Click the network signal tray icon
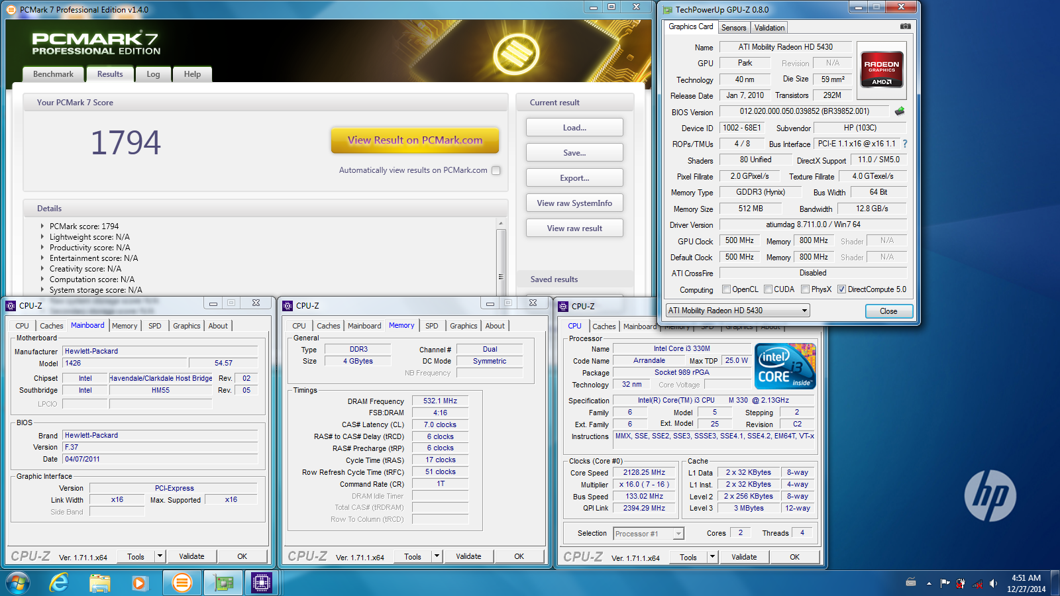This screenshot has width=1060, height=596. tap(977, 583)
